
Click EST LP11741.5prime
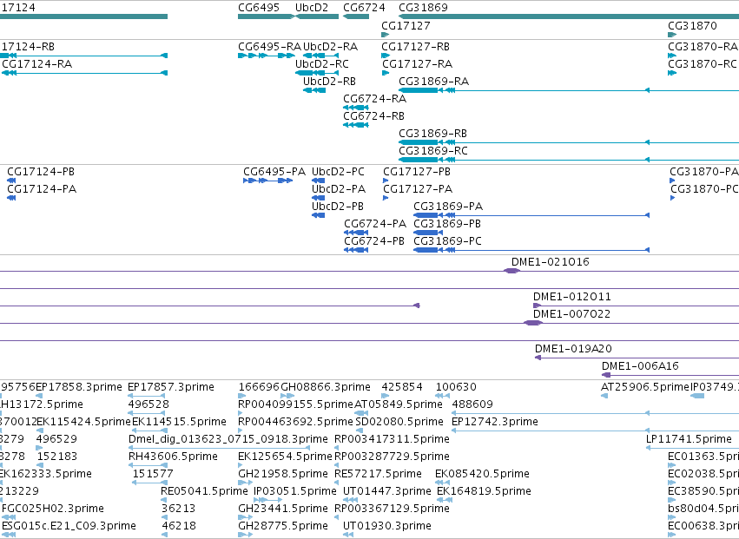[689, 439]
